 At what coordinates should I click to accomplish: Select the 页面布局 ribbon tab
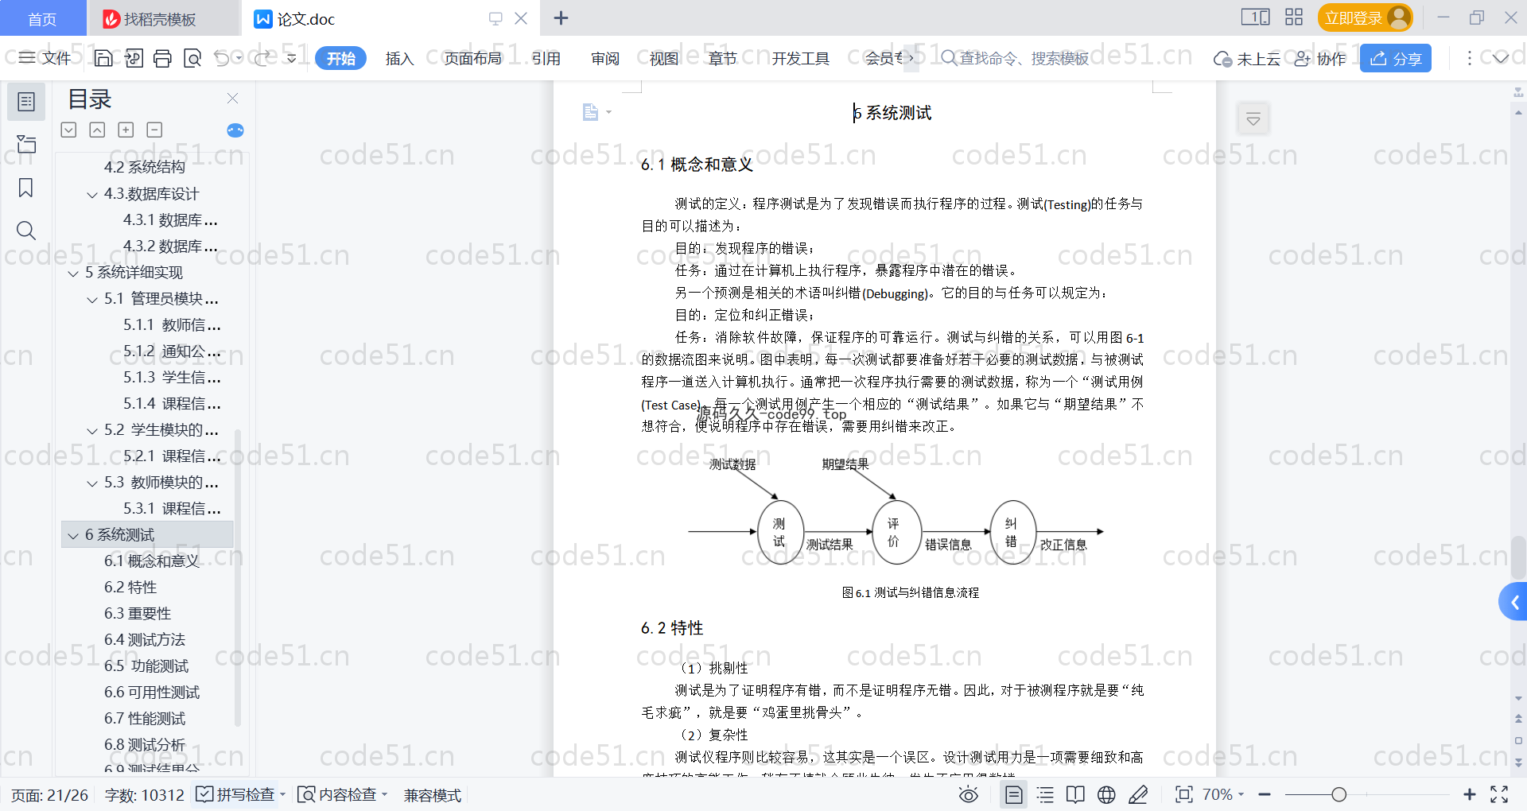click(472, 58)
